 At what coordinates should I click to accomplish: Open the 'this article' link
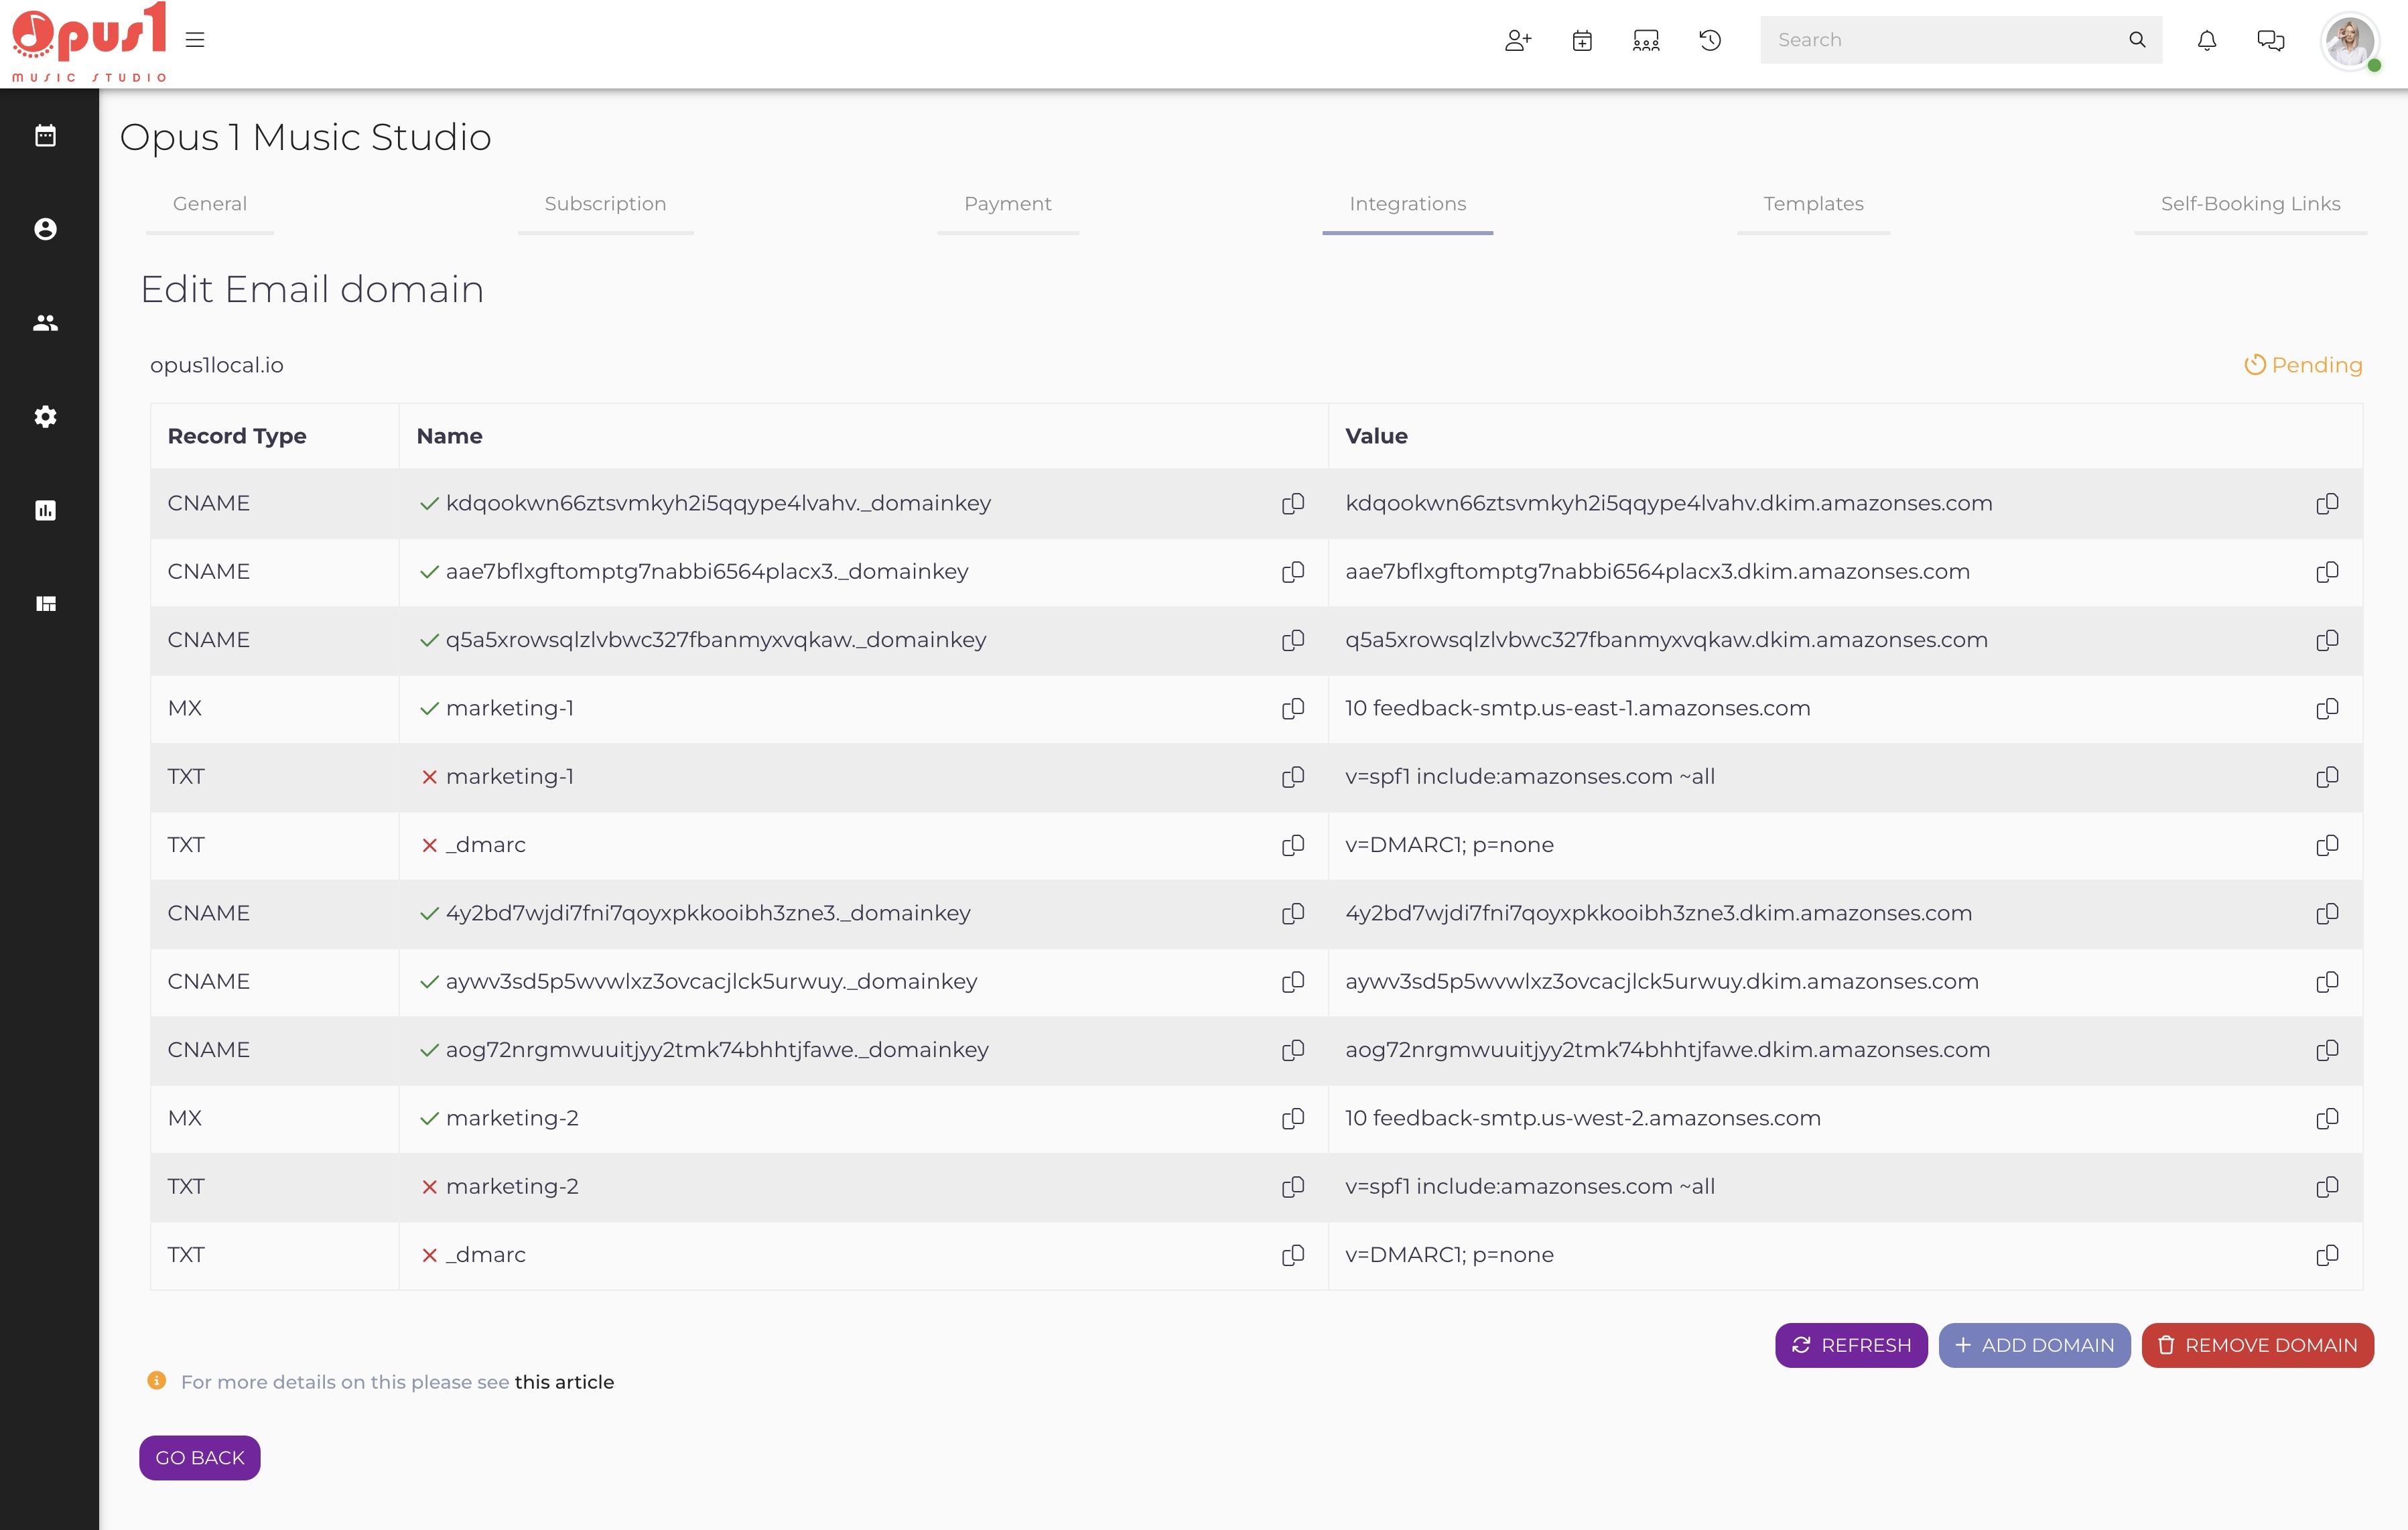point(564,1382)
